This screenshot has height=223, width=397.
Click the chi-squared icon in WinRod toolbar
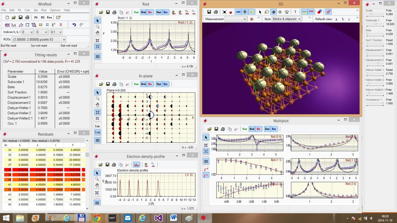[54, 25]
